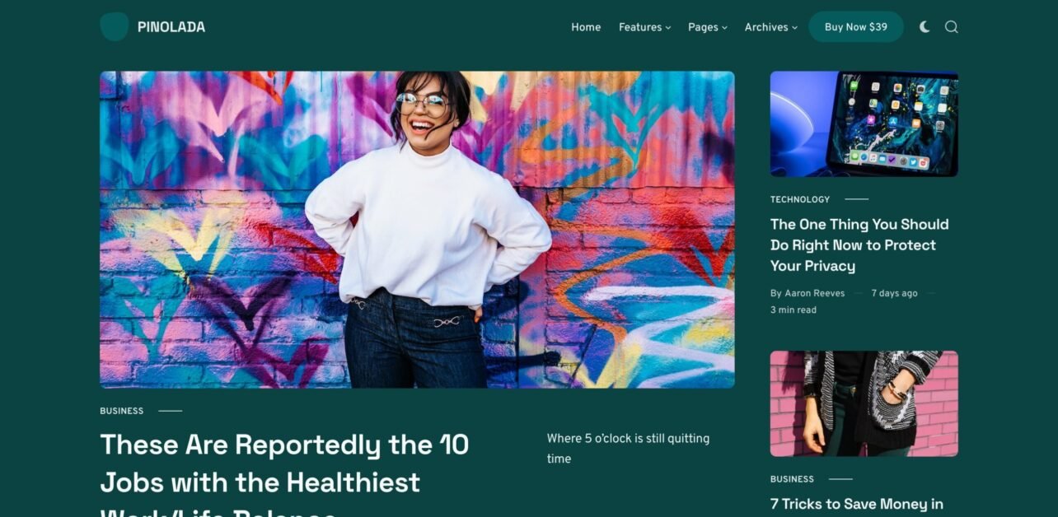Expand the Pages dropdown menu
The width and height of the screenshot is (1058, 517).
coord(707,27)
